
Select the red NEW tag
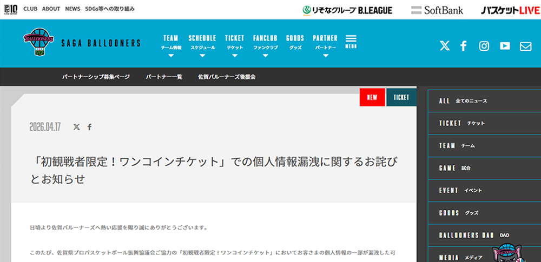click(372, 97)
